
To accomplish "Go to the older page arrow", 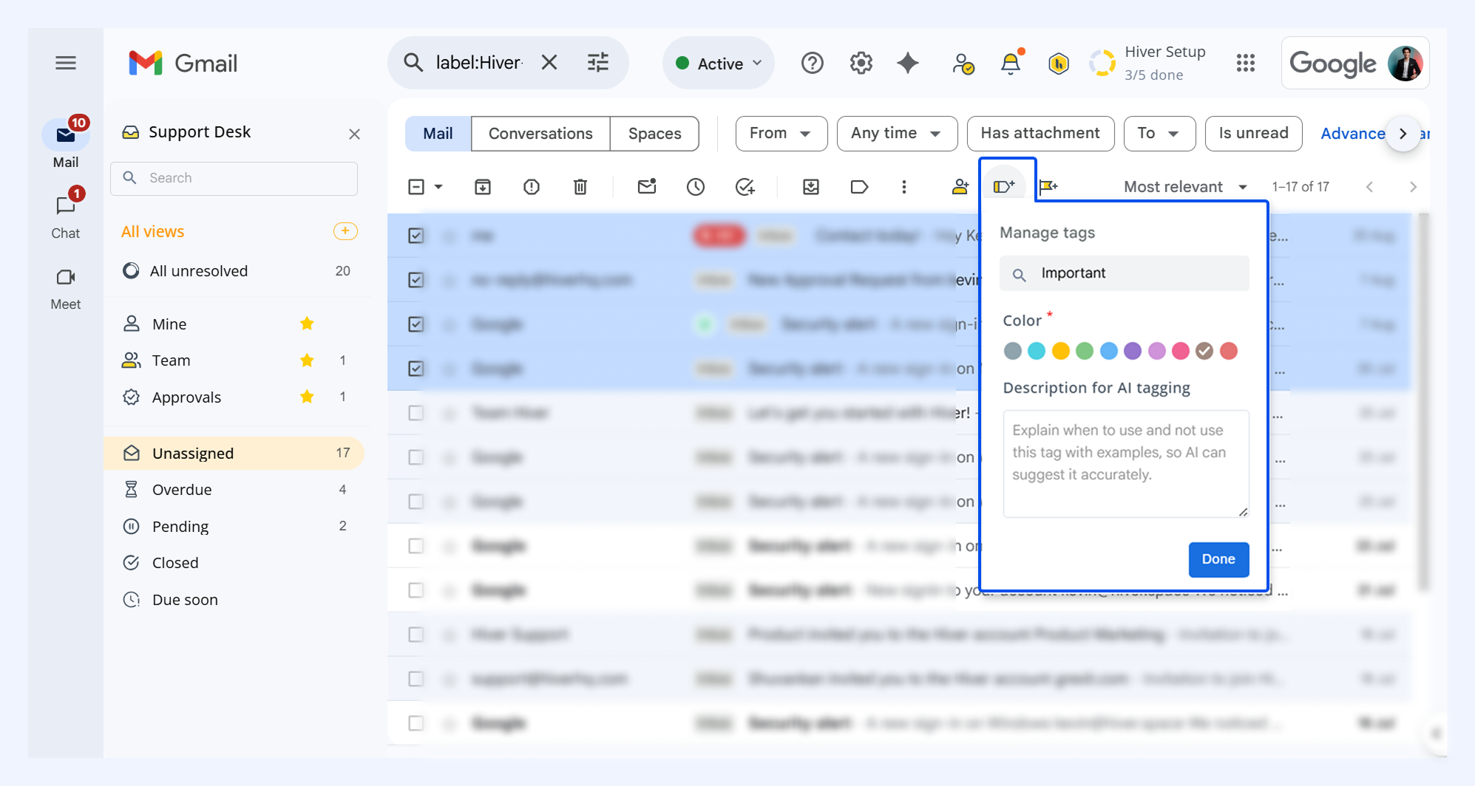I will pos(1413,187).
